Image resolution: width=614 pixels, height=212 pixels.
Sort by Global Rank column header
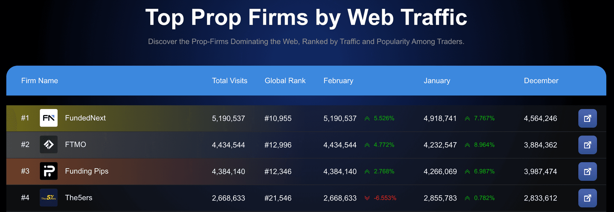pyautogui.click(x=285, y=81)
